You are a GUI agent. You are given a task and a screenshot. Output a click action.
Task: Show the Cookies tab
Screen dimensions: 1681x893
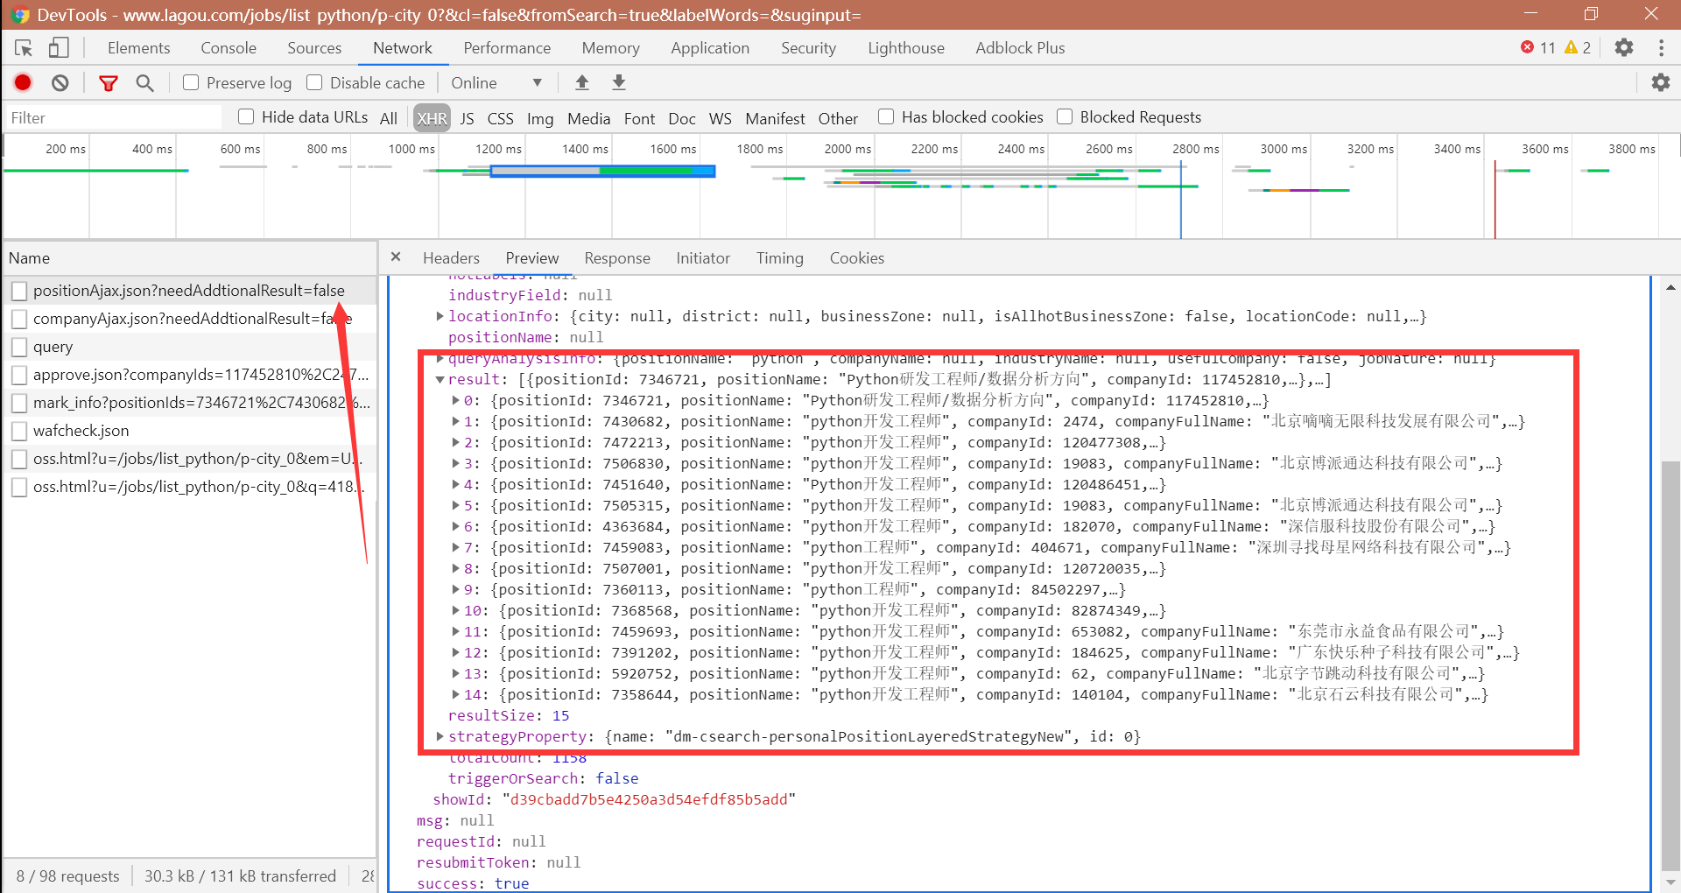pyautogui.click(x=857, y=258)
